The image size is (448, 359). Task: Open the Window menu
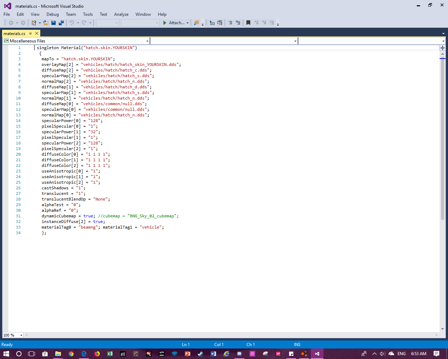pos(143,14)
